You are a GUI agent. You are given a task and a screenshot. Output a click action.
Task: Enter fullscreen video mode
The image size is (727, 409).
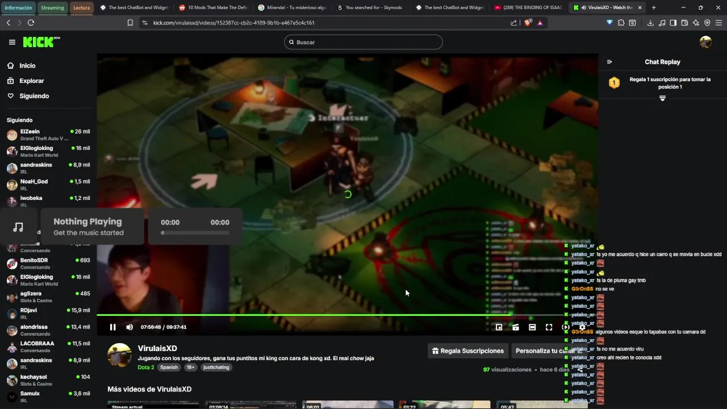[549, 327]
